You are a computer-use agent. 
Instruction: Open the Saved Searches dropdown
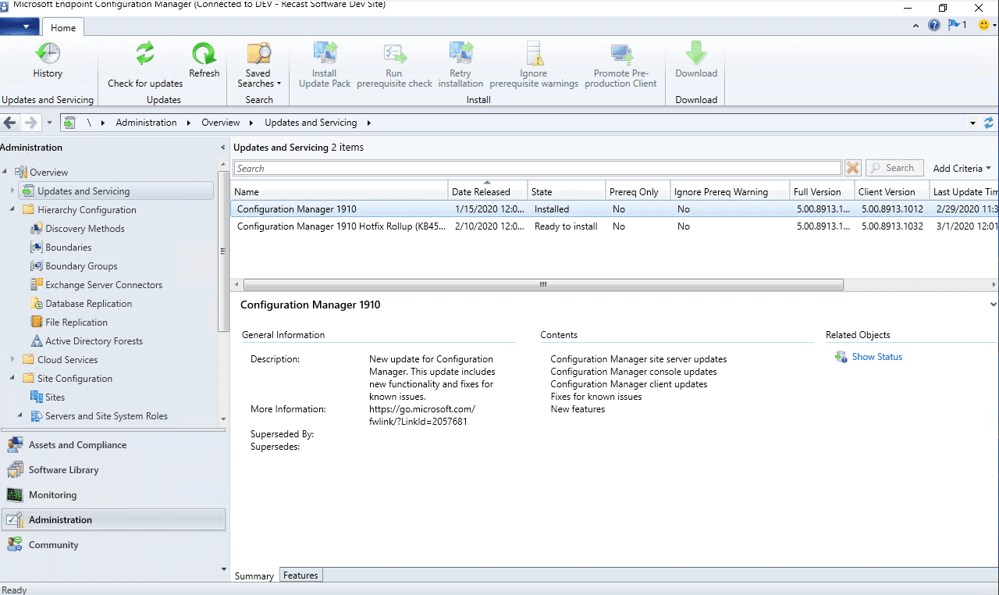258,66
